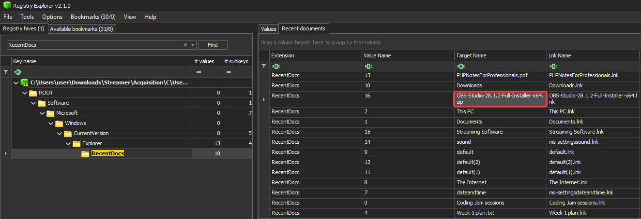
Task: Click the registry hive icon in tree root
Action: (x=25, y=82)
